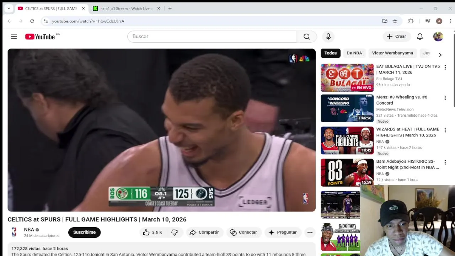Close the Celtics at Spurs tab
The height and width of the screenshot is (256, 455).
click(83, 8)
